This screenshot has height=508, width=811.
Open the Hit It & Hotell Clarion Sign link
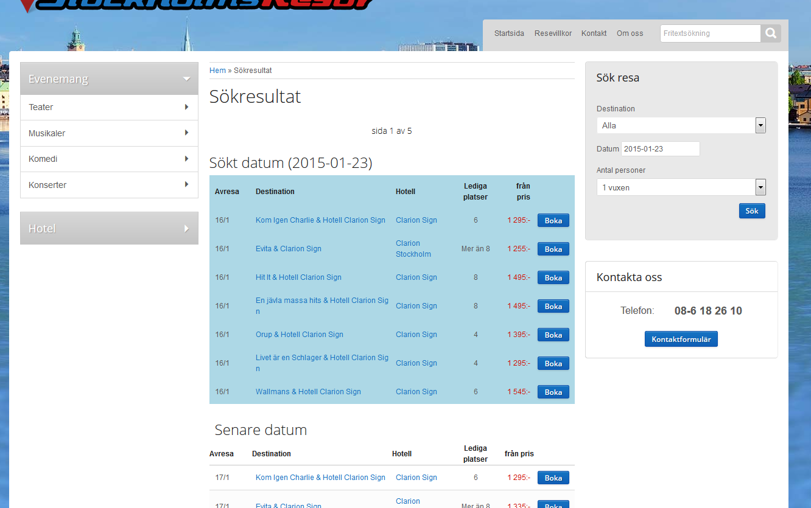(x=298, y=277)
